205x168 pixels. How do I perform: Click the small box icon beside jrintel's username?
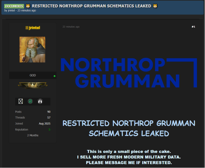point(27,28)
